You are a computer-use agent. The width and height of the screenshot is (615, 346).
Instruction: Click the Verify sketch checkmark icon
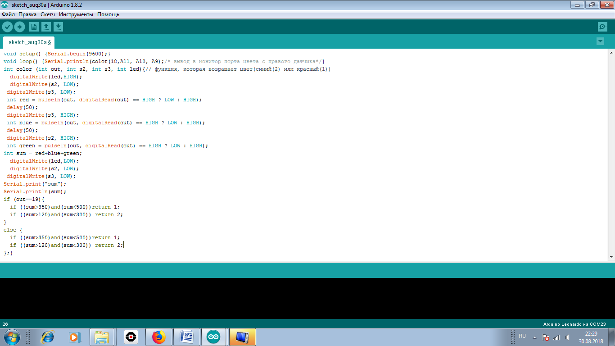point(7,27)
